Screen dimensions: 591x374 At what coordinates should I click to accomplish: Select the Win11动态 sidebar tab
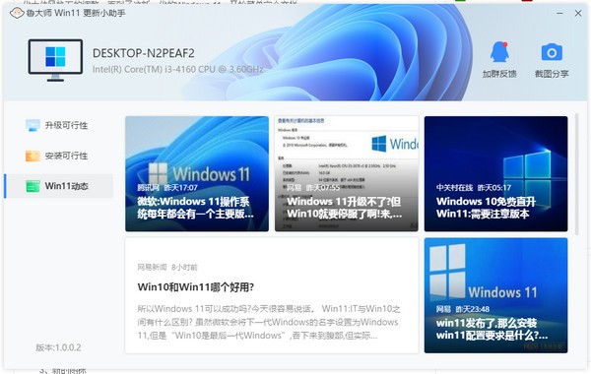59,186
